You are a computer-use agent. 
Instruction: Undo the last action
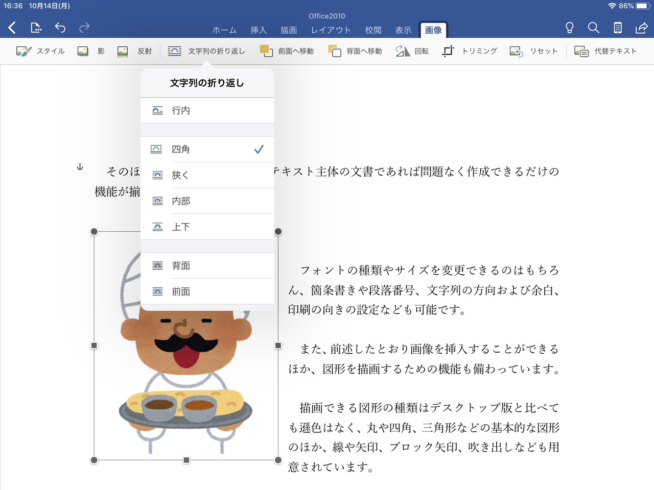coord(60,28)
